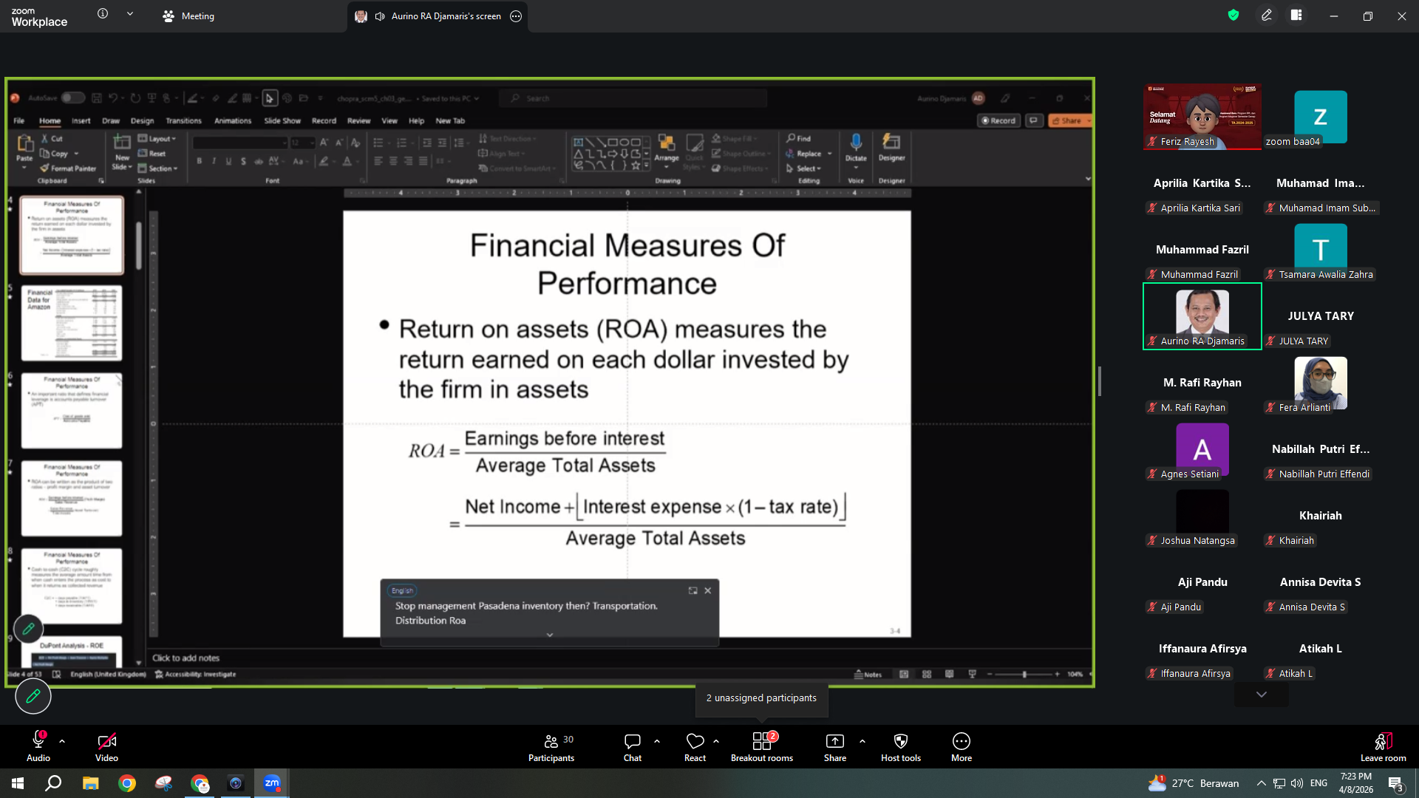The width and height of the screenshot is (1419, 798).
Task: Click the Zoom icon in the taskbar
Action: click(272, 783)
